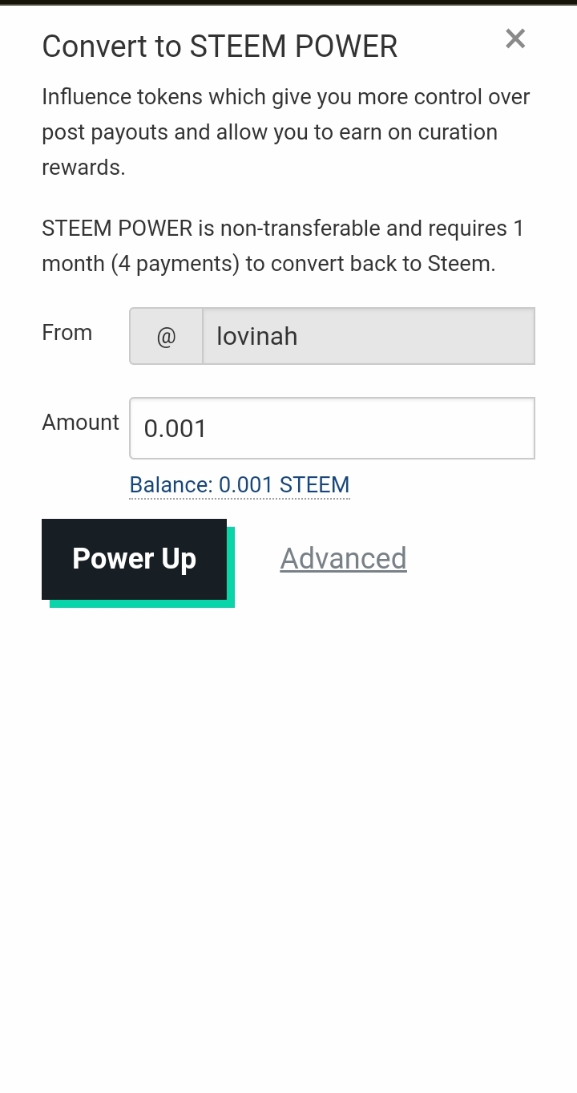
Task: Click the 'STEEM' word in the balance link
Action: 314,485
